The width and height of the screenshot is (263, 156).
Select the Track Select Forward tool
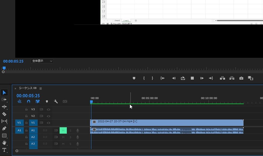click(4, 100)
